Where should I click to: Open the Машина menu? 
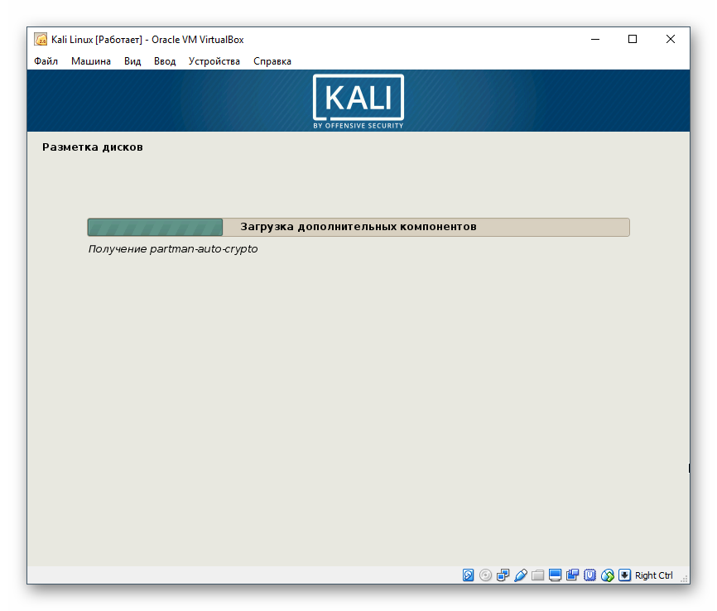90,60
